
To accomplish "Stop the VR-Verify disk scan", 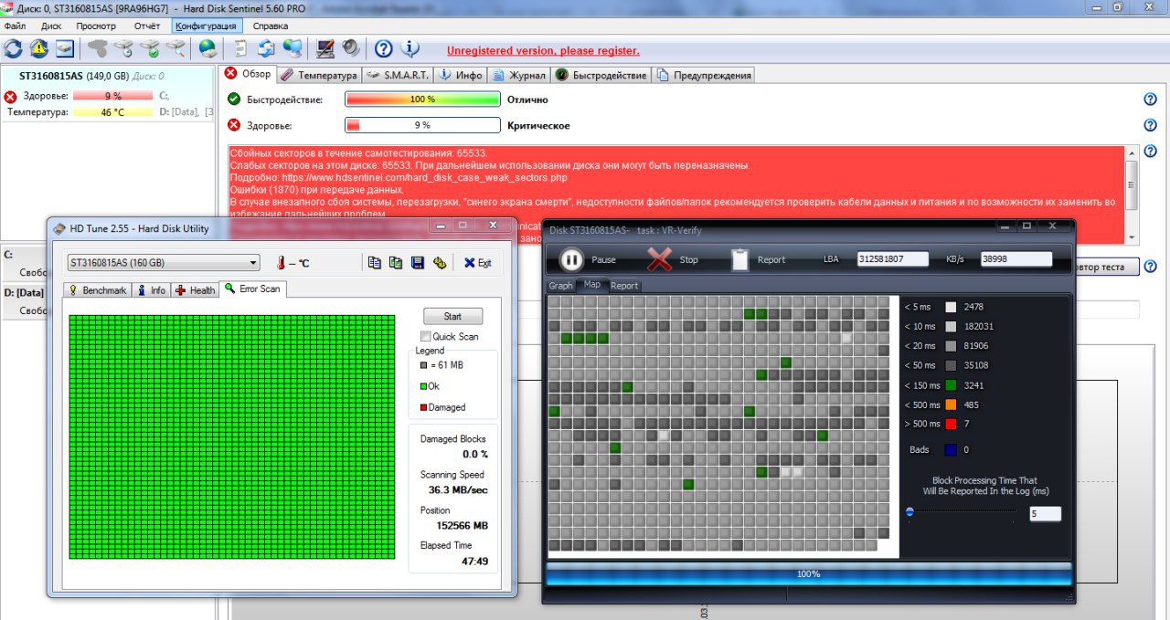I will pos(673,260).
